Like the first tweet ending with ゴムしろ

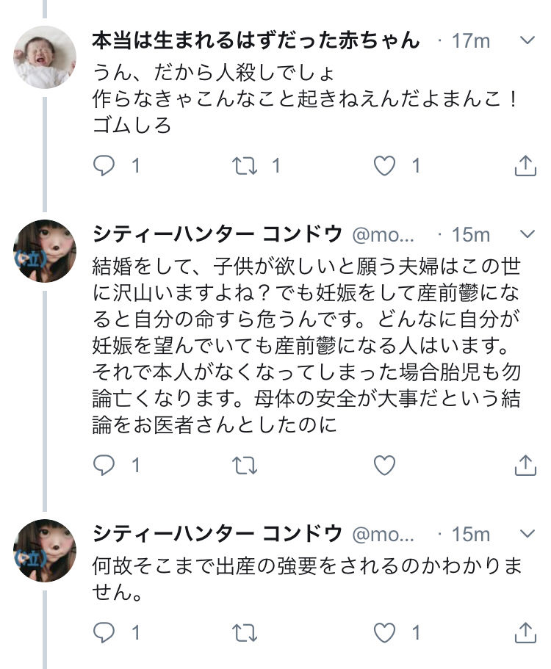pyautogui.click(x=384, y=166)
